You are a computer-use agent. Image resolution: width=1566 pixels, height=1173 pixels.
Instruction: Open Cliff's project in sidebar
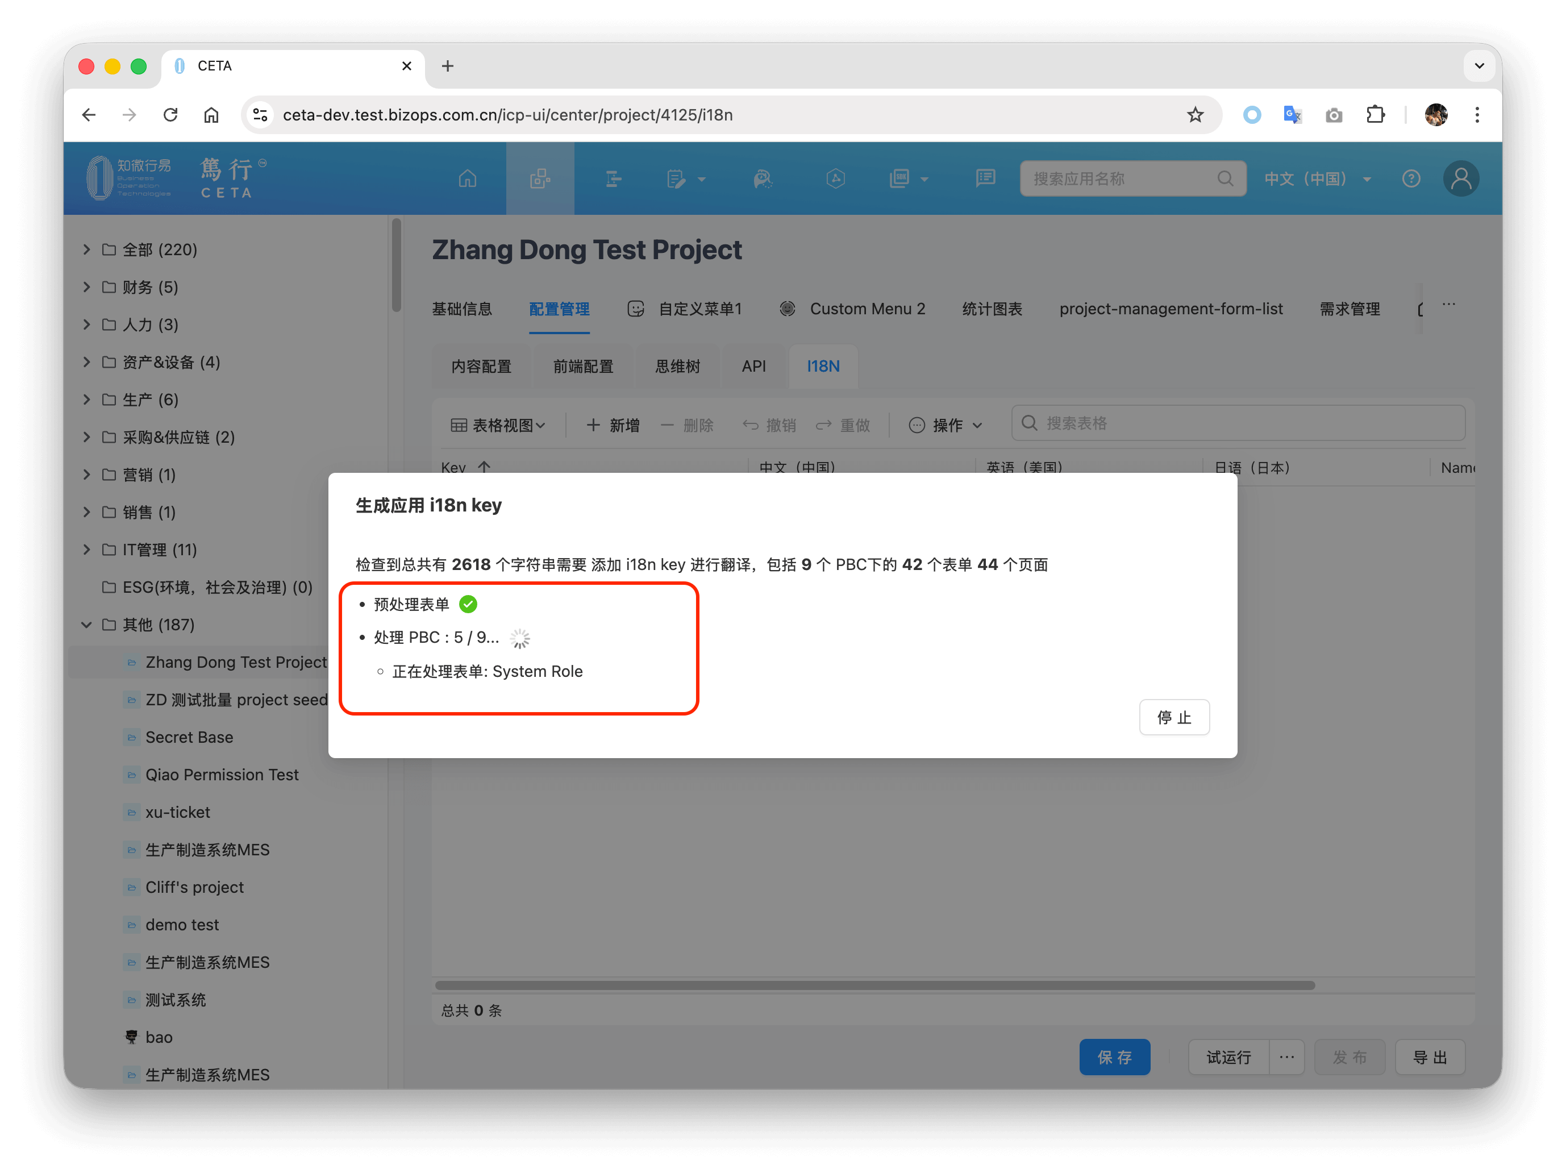click(194, 887)
